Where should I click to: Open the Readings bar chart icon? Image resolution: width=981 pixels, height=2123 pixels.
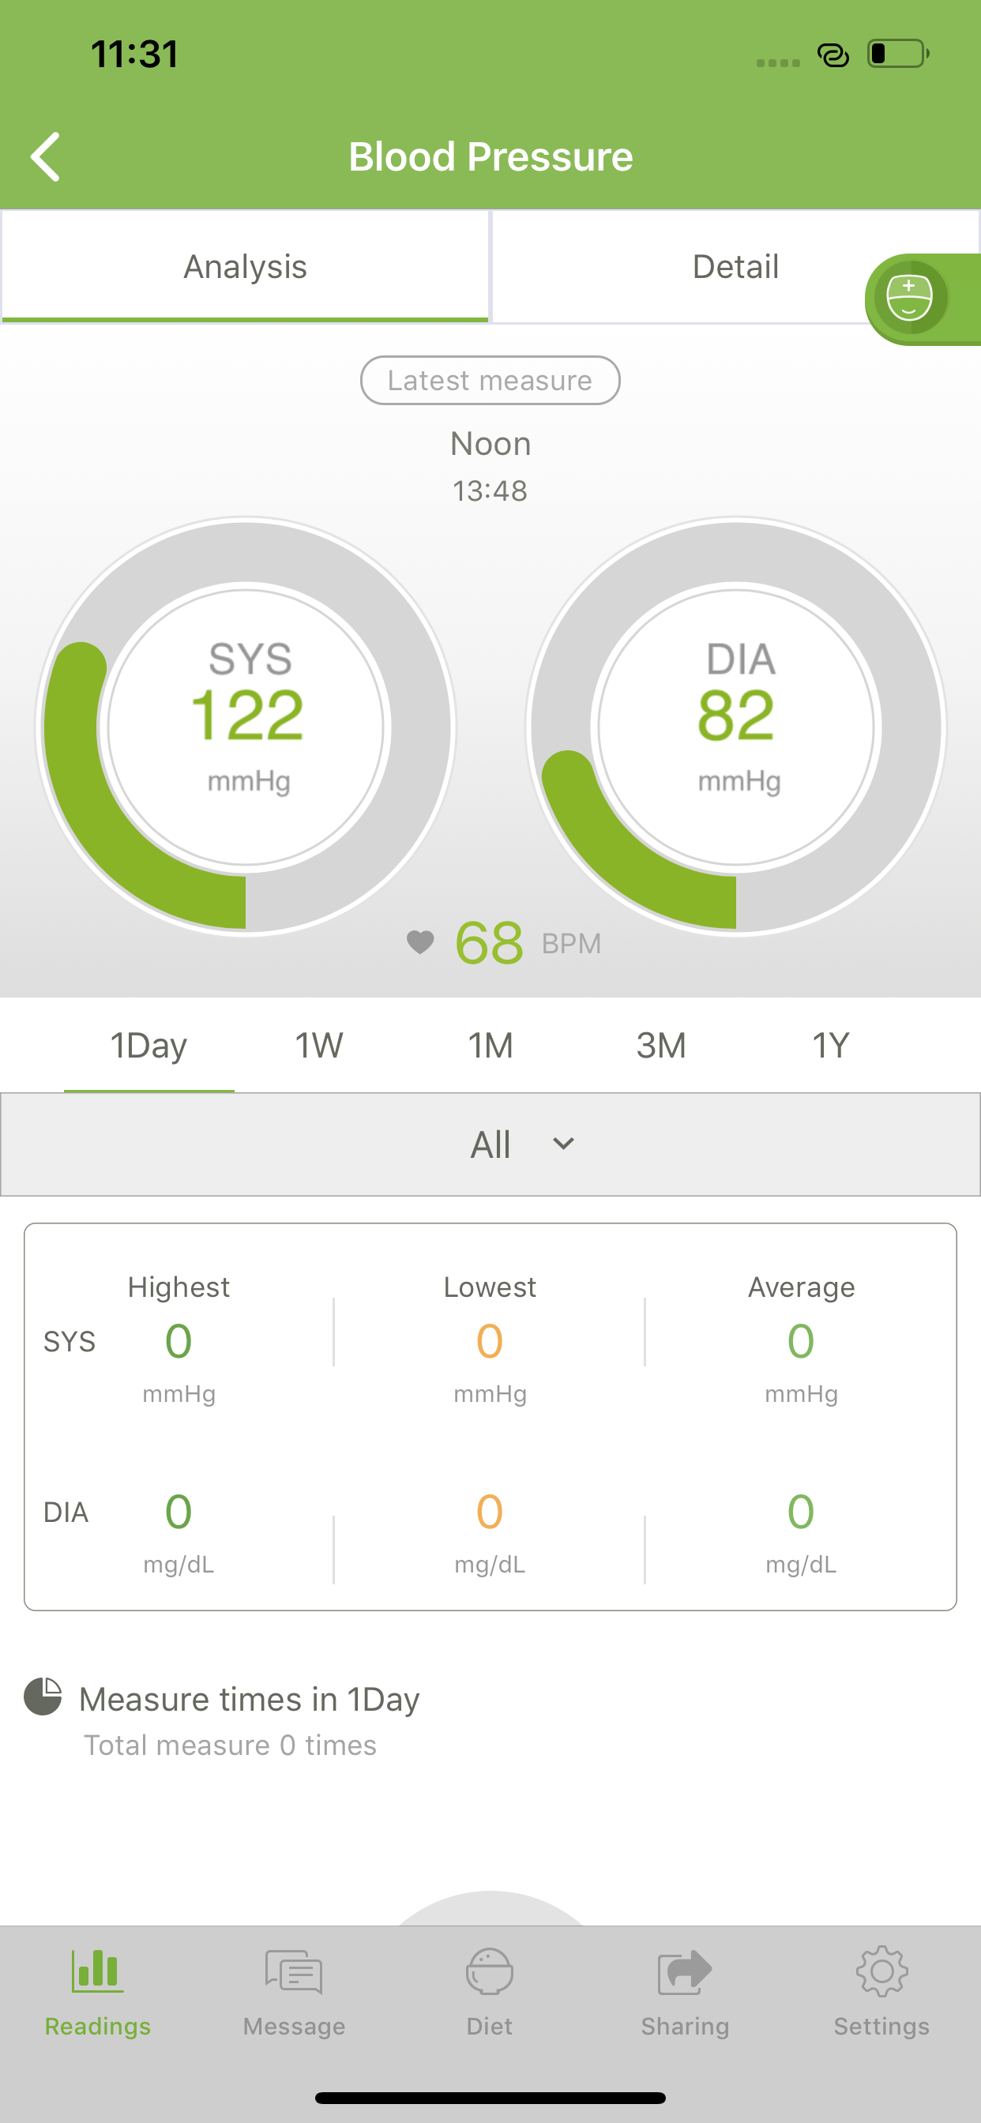[97, 1971]
